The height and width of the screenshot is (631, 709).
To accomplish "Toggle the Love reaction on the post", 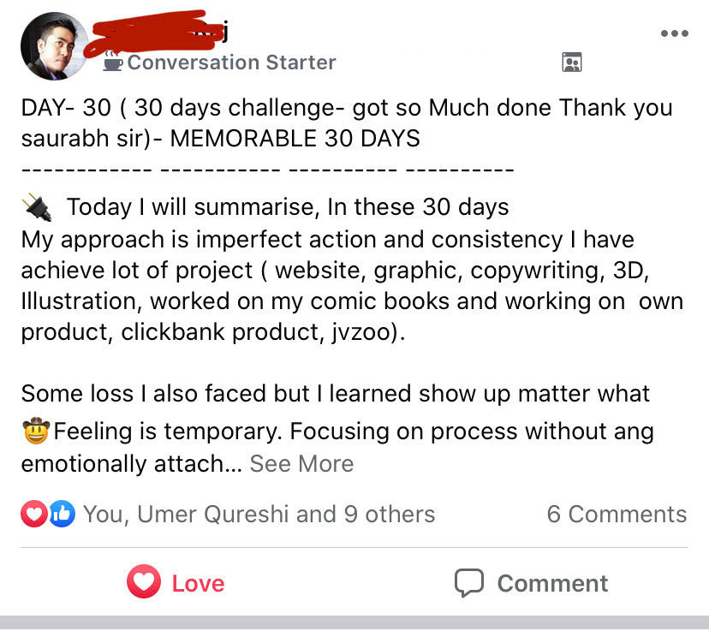I will click(x=176, y=582).
